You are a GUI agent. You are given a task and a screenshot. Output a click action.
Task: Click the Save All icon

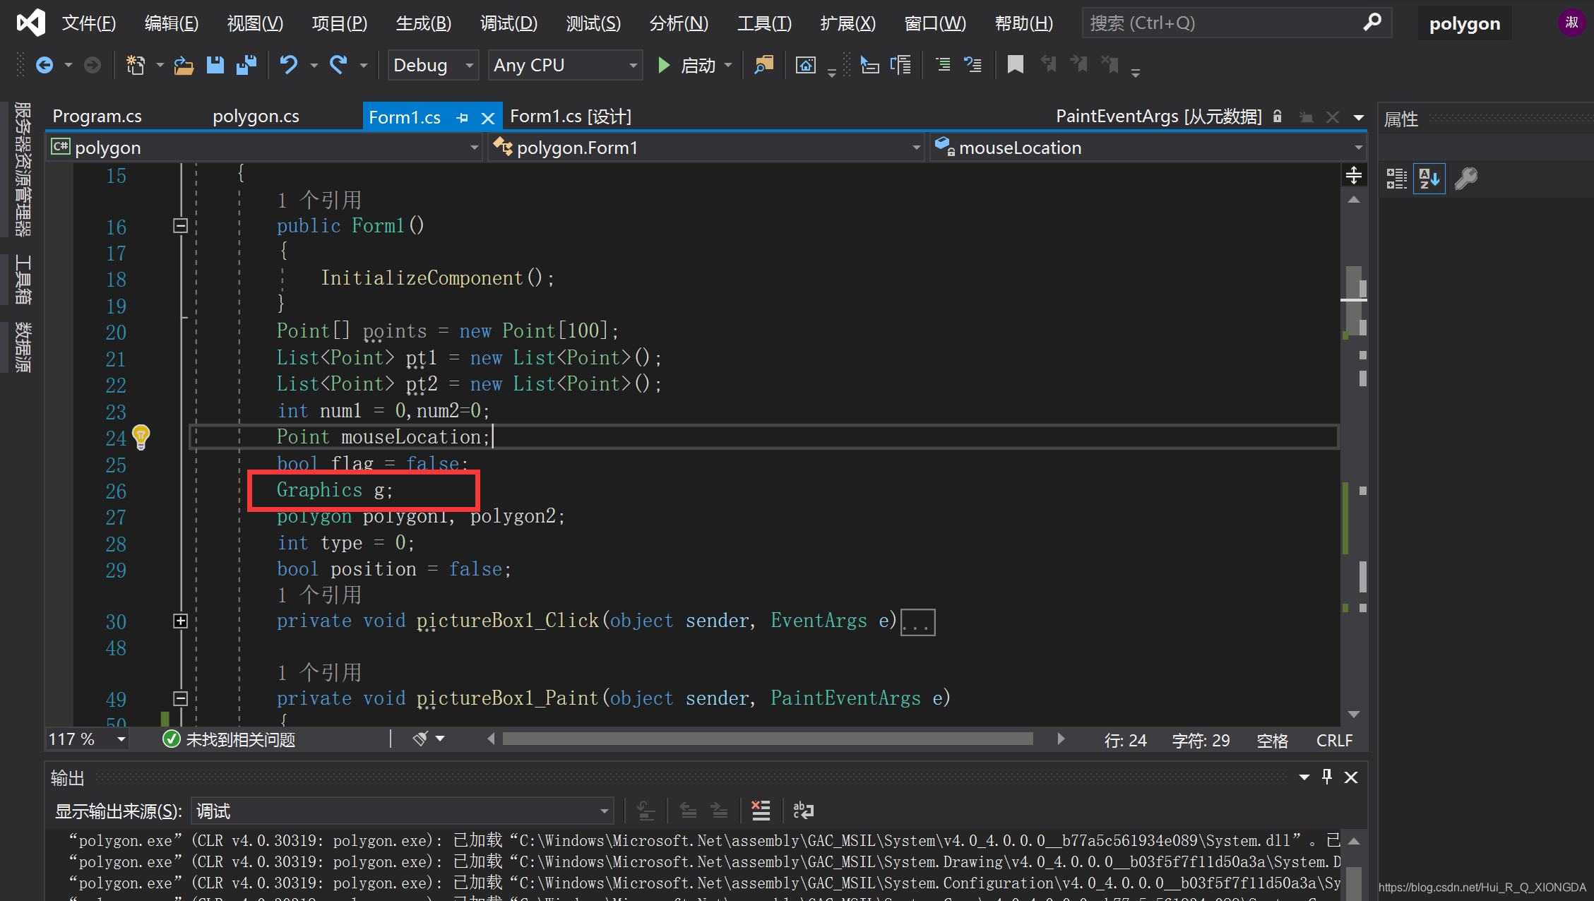(x=246, y=66)
